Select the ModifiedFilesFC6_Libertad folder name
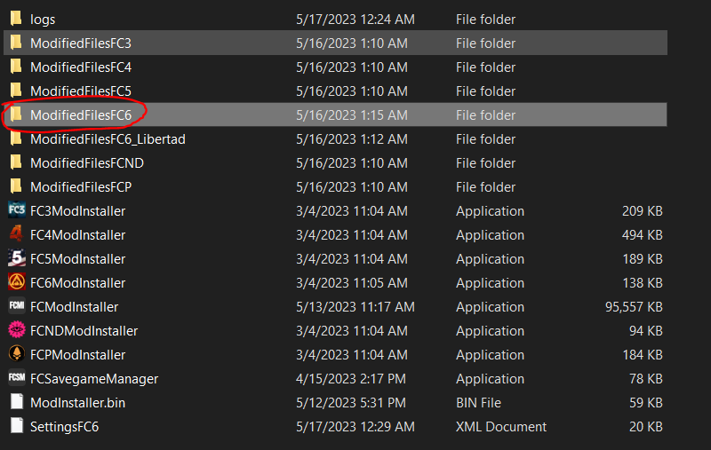Viewport: 711px width, 450px height. [x=108, y=139]
